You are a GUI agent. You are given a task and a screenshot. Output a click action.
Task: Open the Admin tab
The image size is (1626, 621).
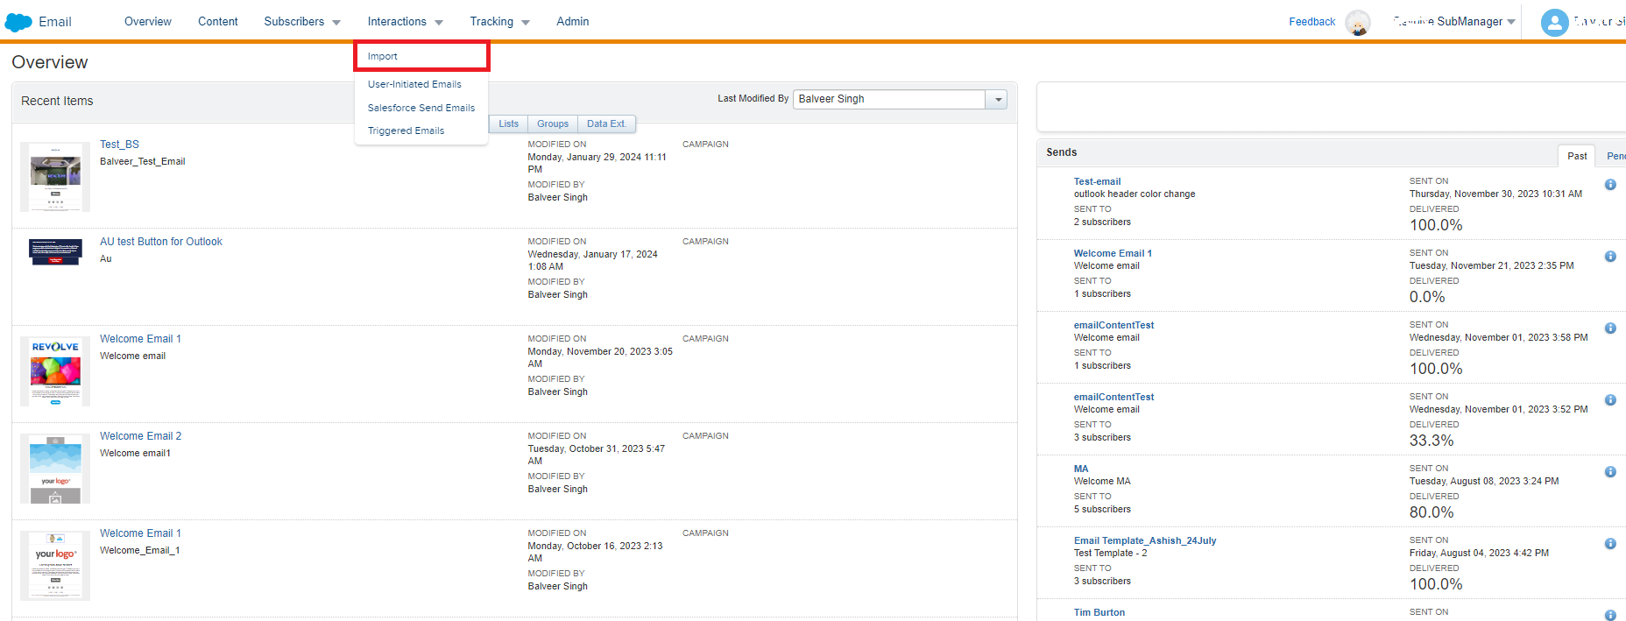[x=573, y=22]
